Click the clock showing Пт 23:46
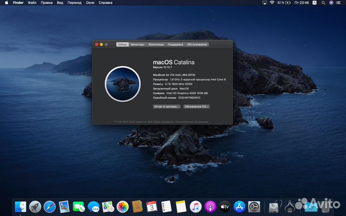The height and width of the screenshot is (216, 346). (301, 3)
